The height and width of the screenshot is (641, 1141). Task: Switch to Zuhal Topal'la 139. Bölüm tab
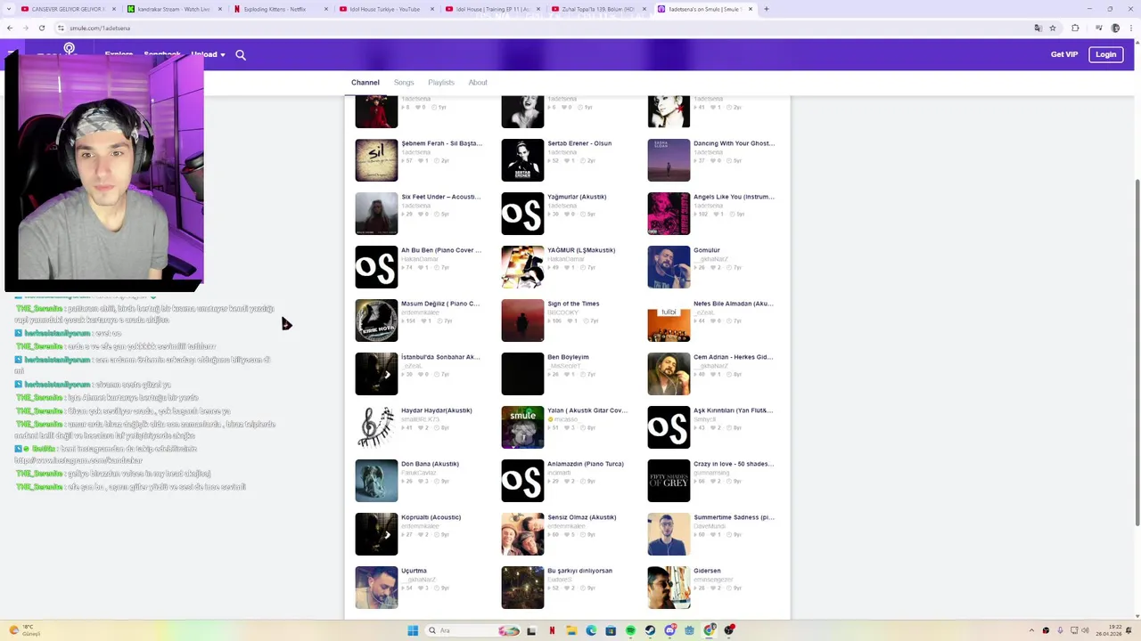pyautogui.click(x=597, y=9)
